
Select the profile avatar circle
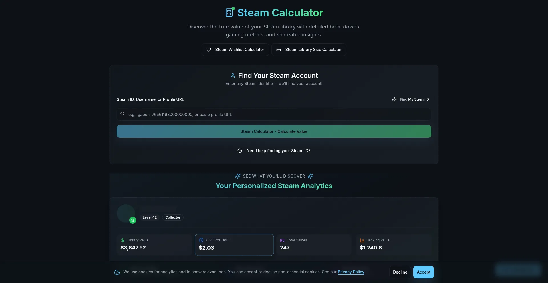point(126,213)
